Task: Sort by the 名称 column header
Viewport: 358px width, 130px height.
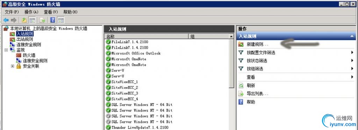Action: point(146,37)
